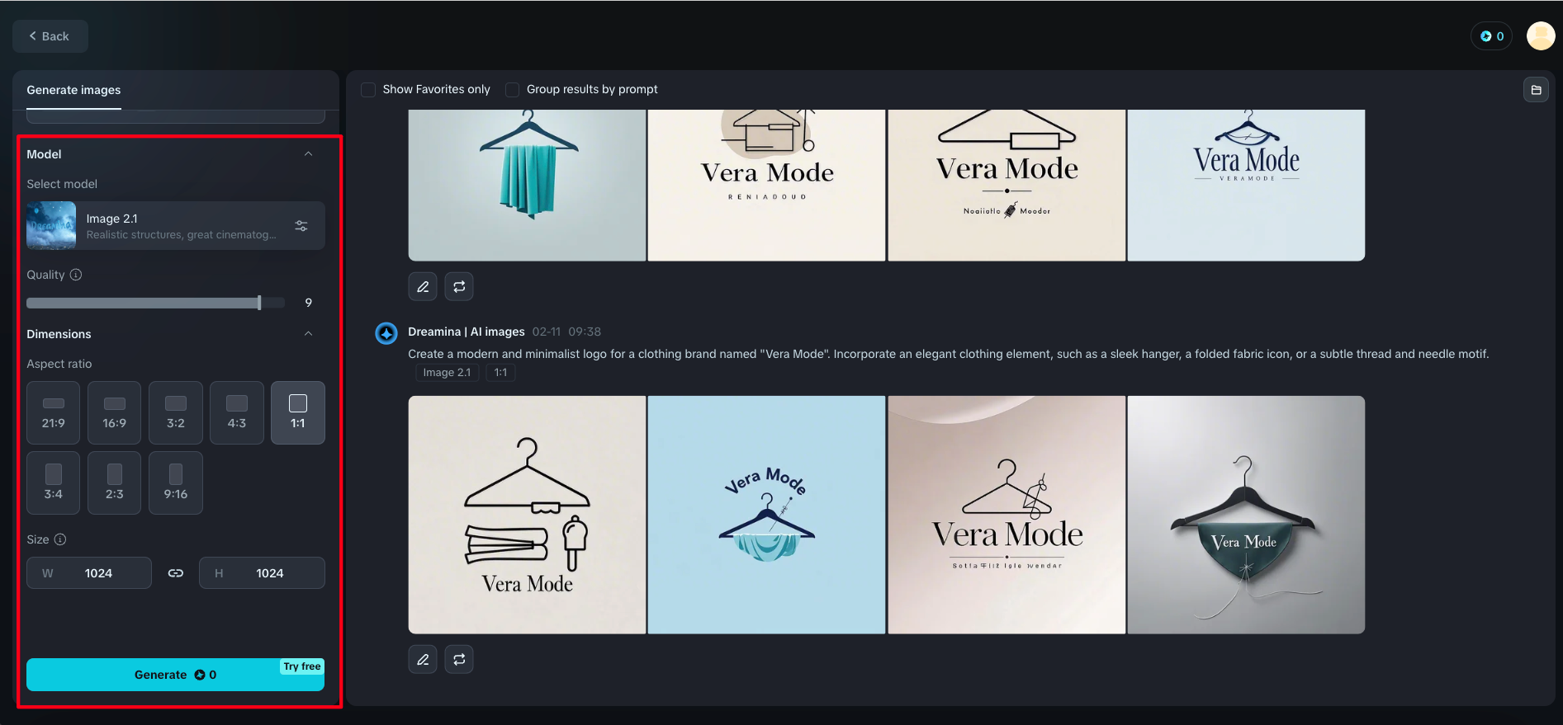
Task: Show Size info tooltip icon
Action: pos(60,539)
